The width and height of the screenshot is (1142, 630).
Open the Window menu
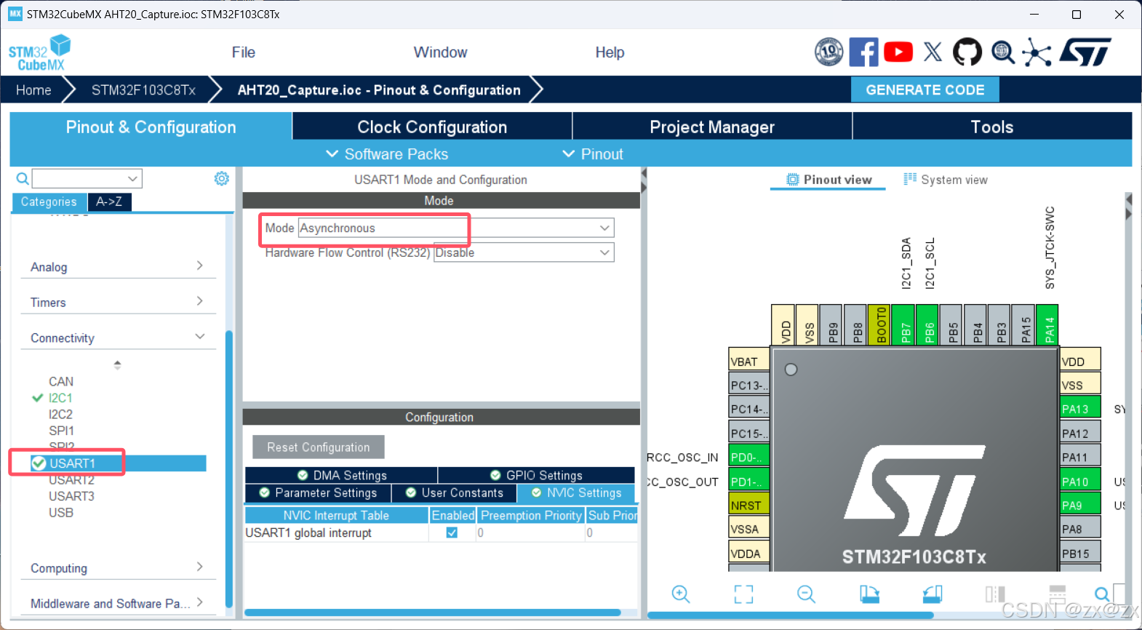point(440,52)
